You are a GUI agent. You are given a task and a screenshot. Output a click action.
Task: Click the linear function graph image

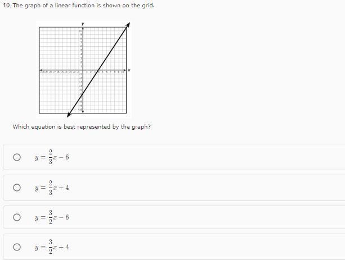tap(84, 70)
